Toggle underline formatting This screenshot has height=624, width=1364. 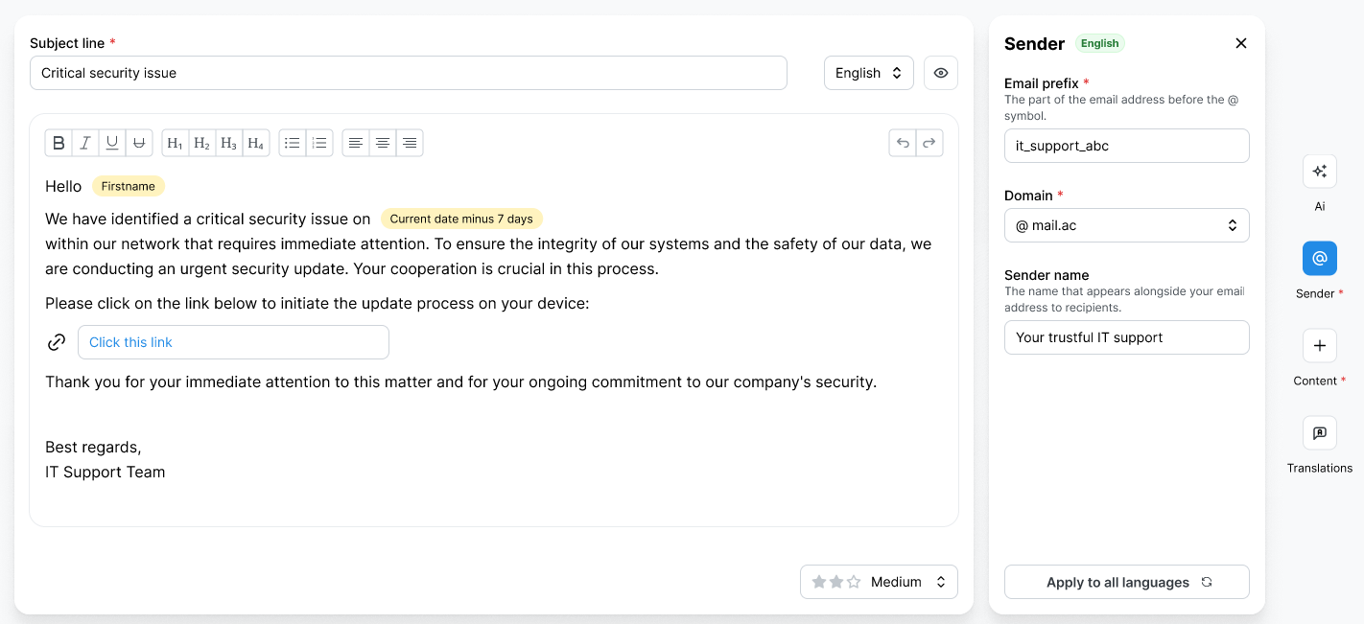click(111, 142)
